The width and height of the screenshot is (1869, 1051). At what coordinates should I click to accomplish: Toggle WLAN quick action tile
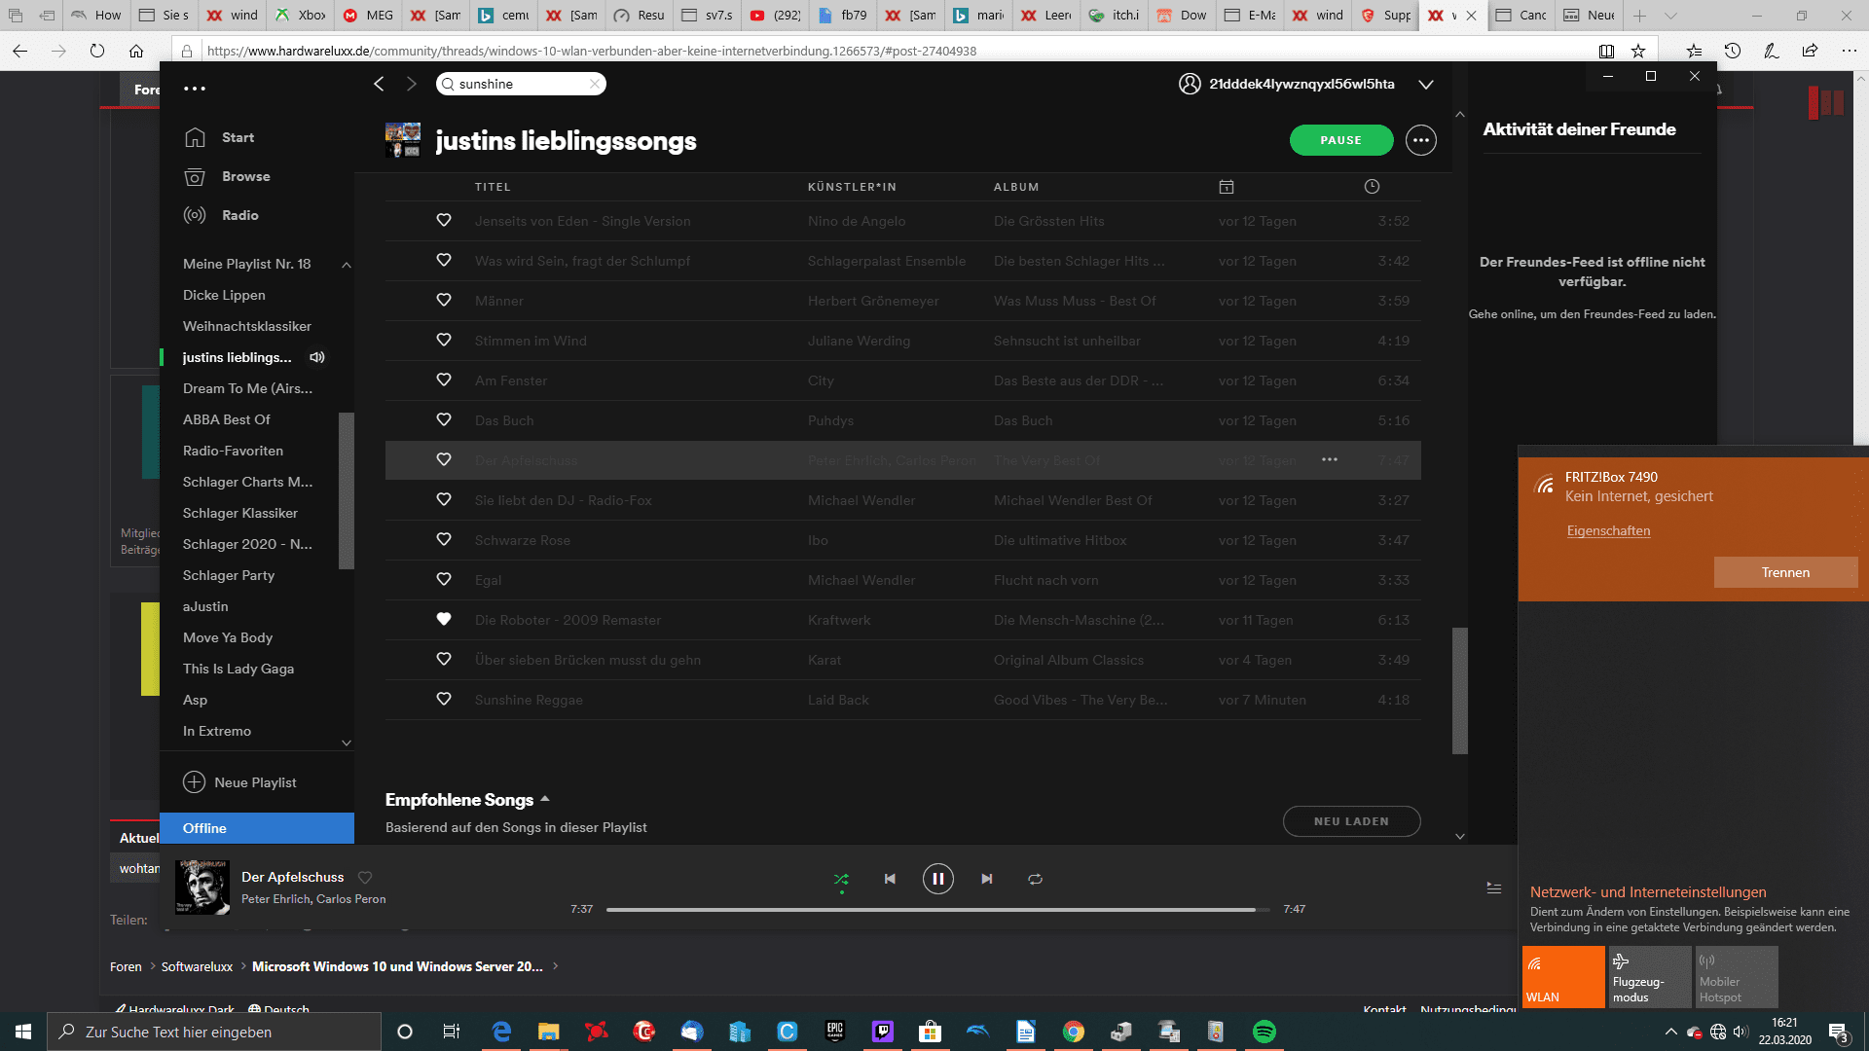coord(1563,977)
